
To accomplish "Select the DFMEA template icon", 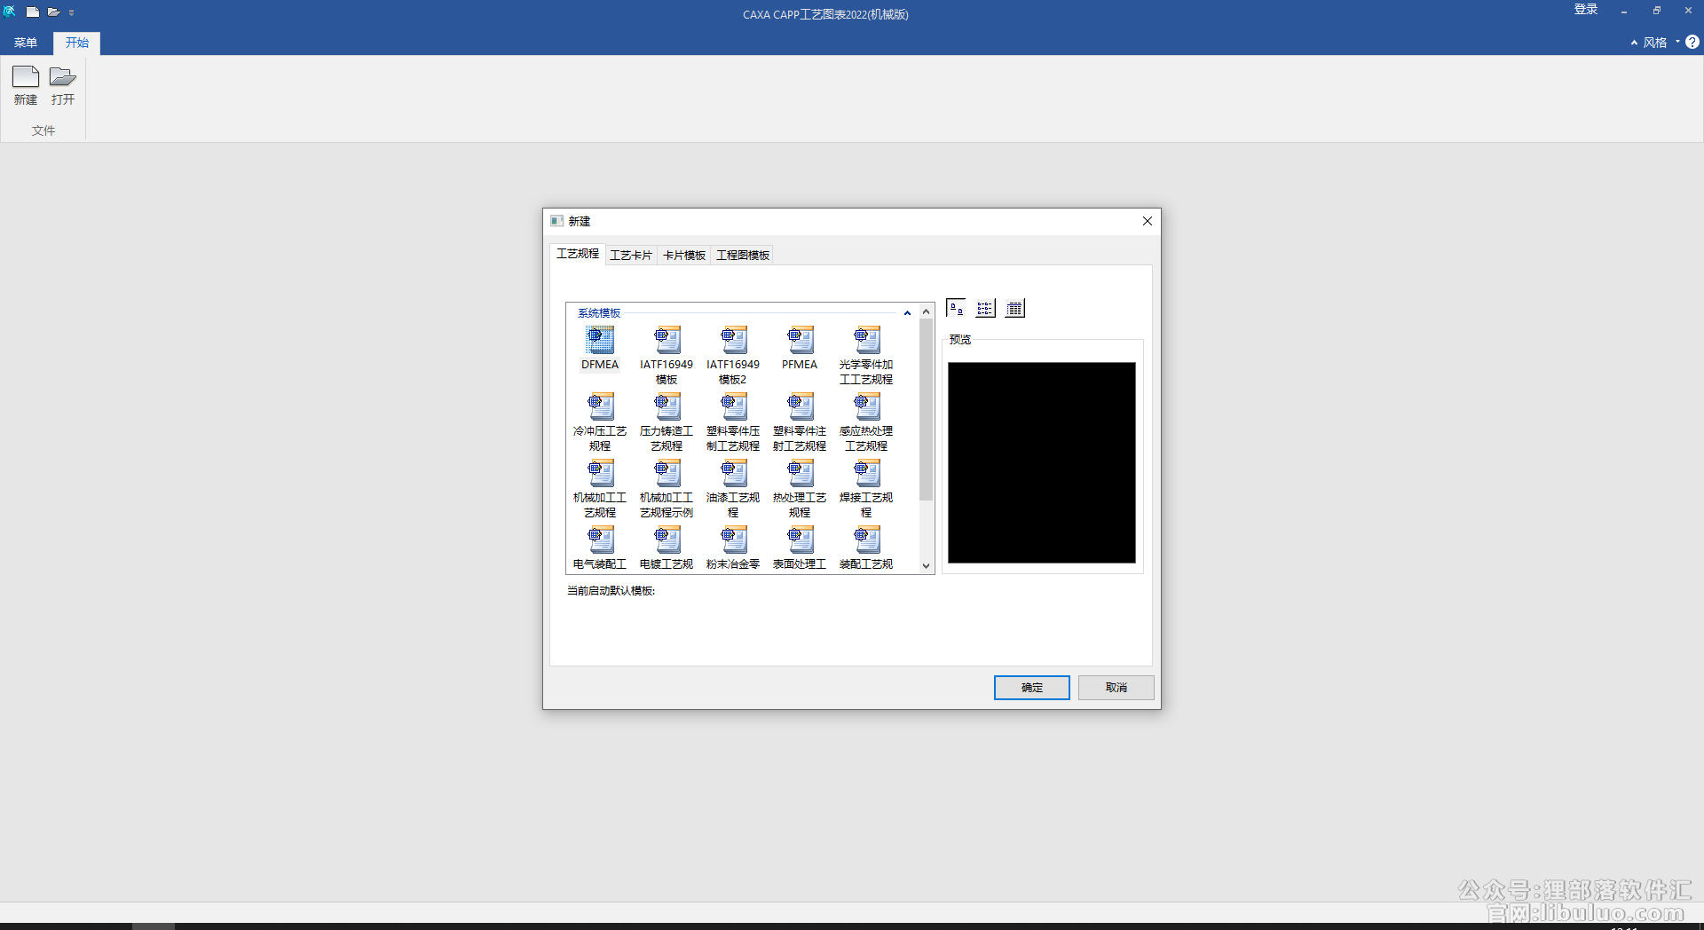I will coord(600,340).
